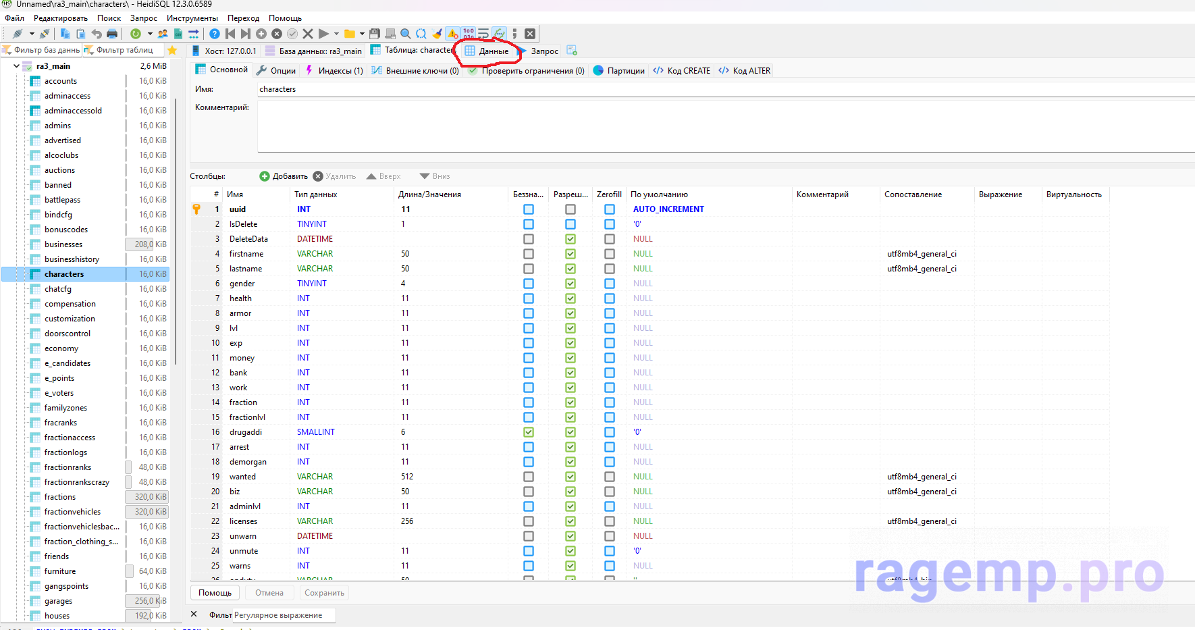This screenshot has width=1195, height=630.
Task: Click the Отмена button
Action: (x=269, y=593)
